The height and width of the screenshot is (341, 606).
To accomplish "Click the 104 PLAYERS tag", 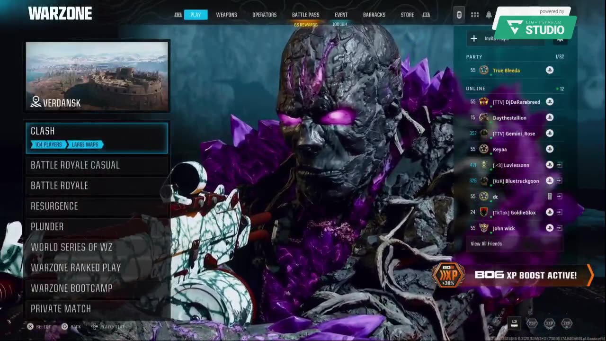I will 48,144.
